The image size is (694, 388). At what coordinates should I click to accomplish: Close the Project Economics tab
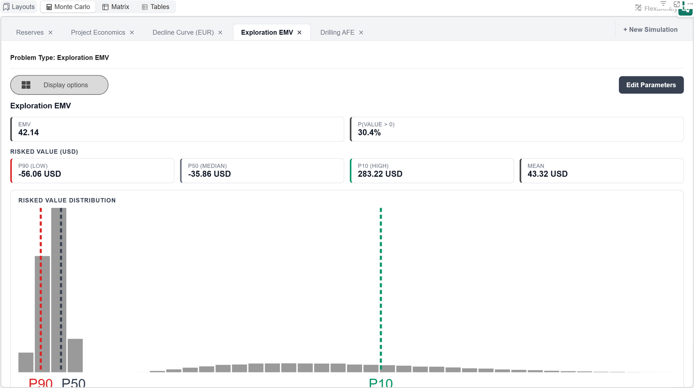pos(132,33)
